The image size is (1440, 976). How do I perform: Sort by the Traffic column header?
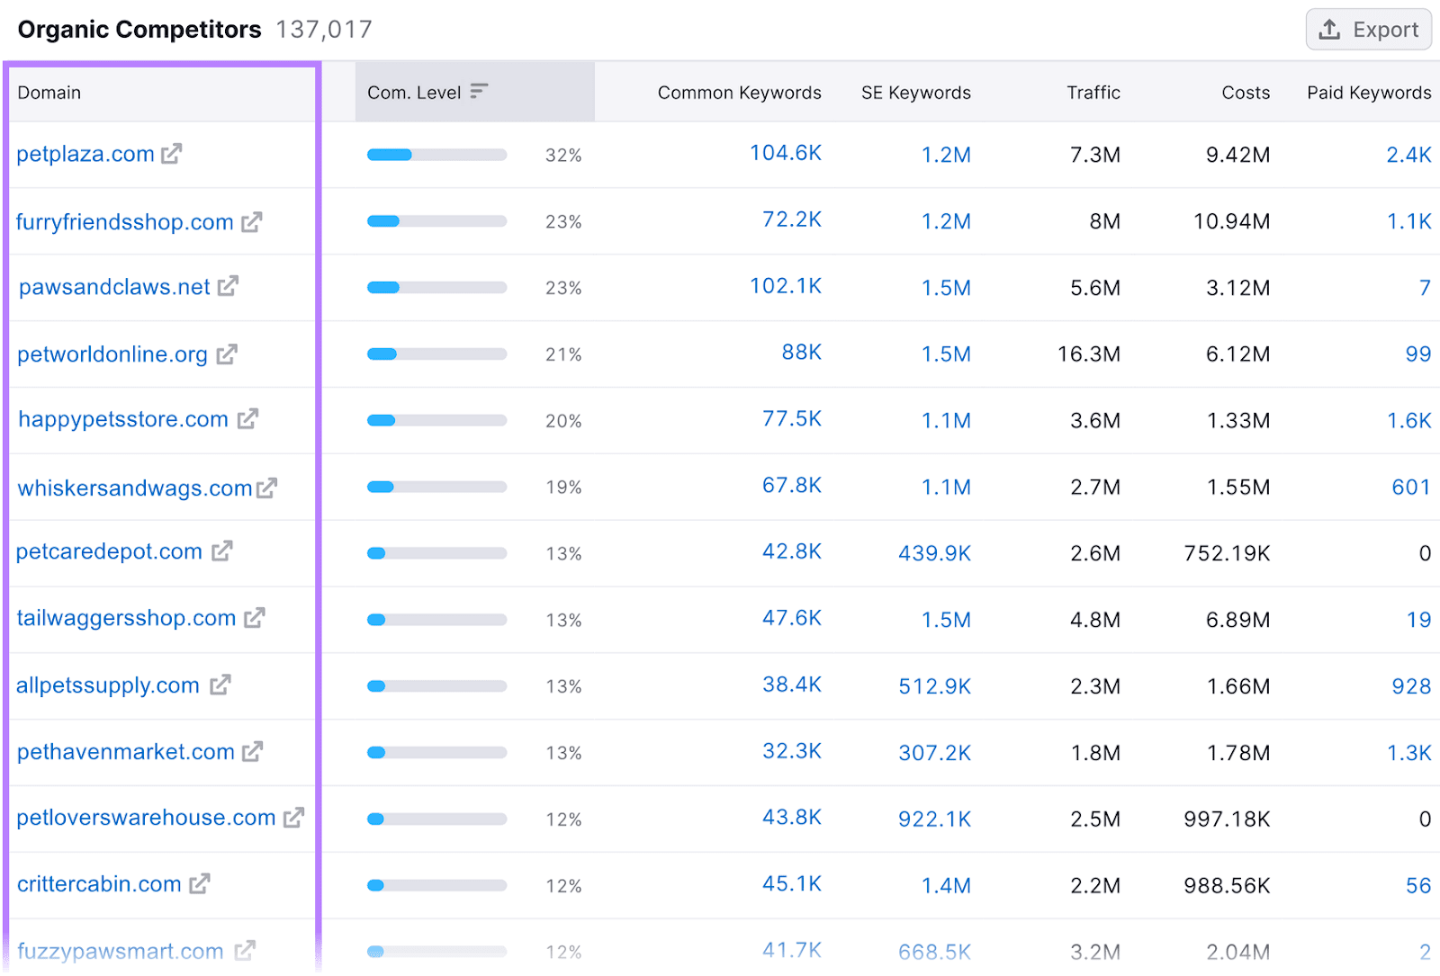click(x=1093, y=92)
